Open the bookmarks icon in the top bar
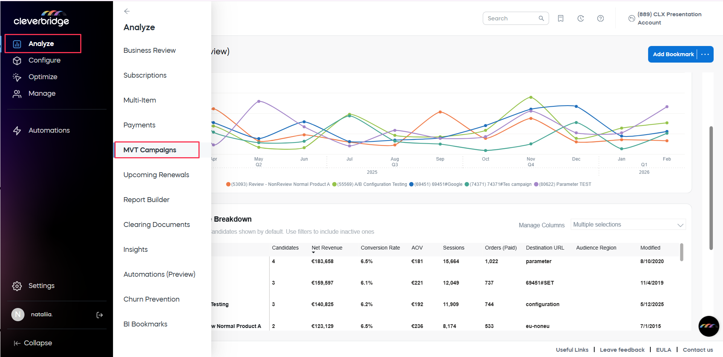 tap(561, 18)
